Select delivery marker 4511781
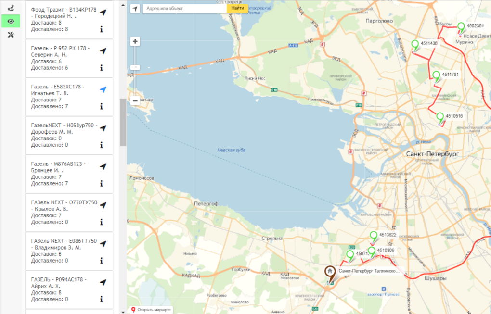 436,76
